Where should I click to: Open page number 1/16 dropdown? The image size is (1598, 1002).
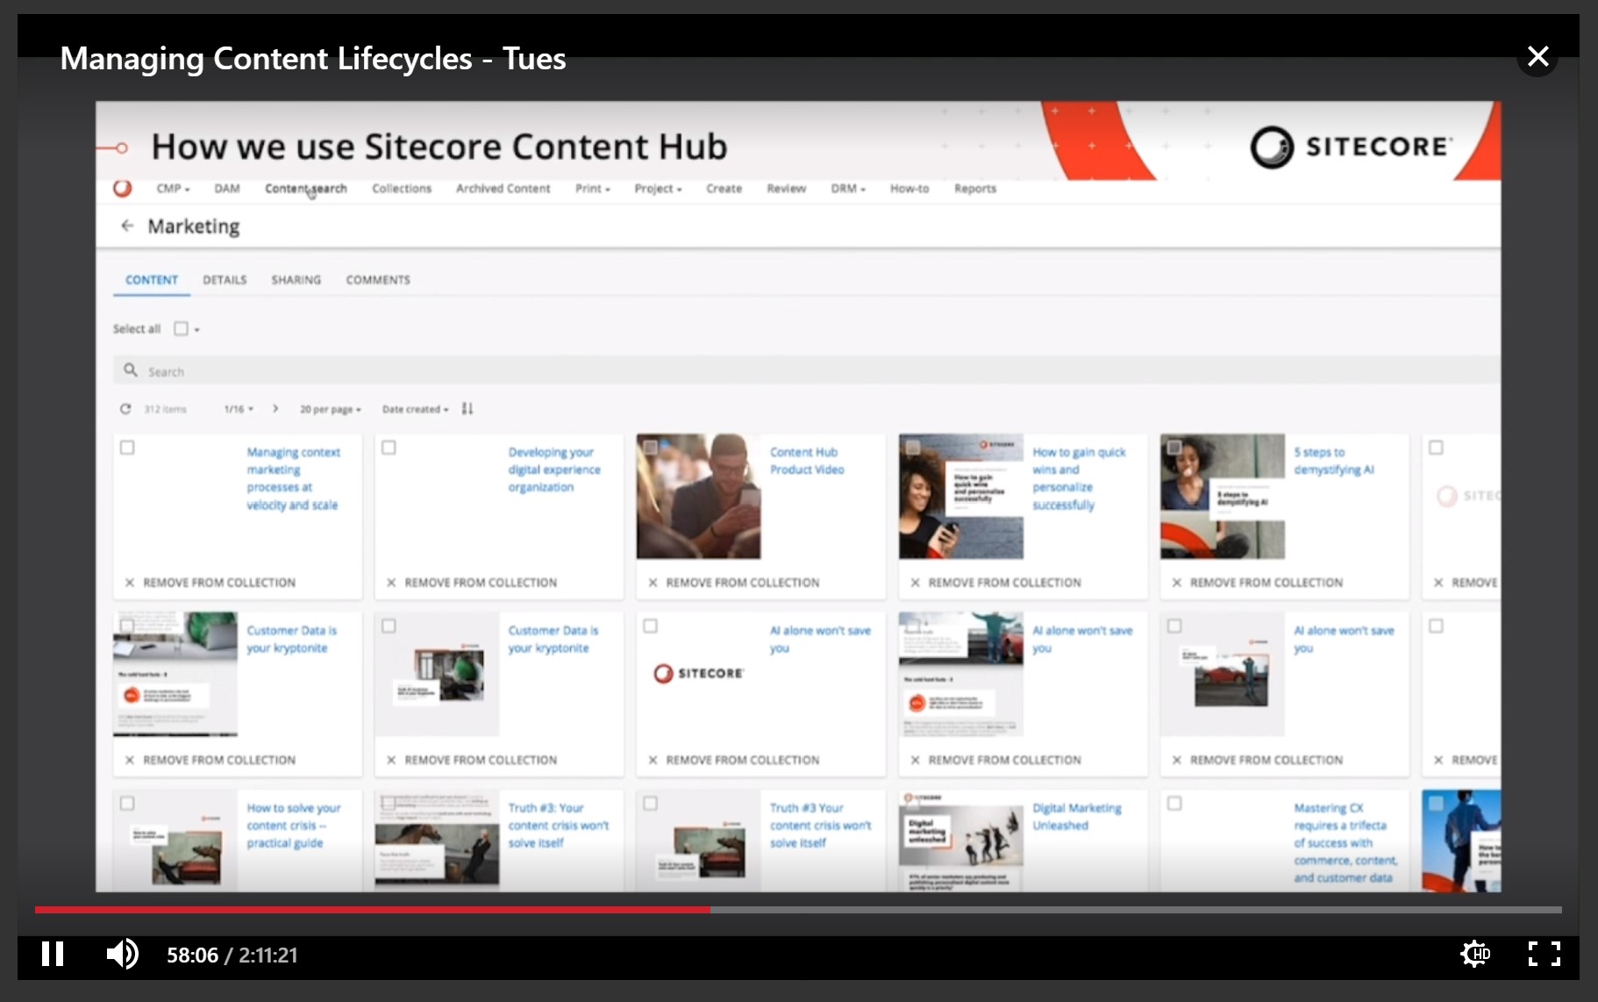[x=239, y=409]
